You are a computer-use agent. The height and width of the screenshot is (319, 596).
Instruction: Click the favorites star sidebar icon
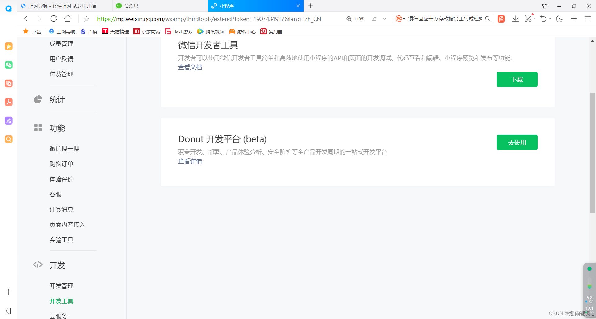9,46
